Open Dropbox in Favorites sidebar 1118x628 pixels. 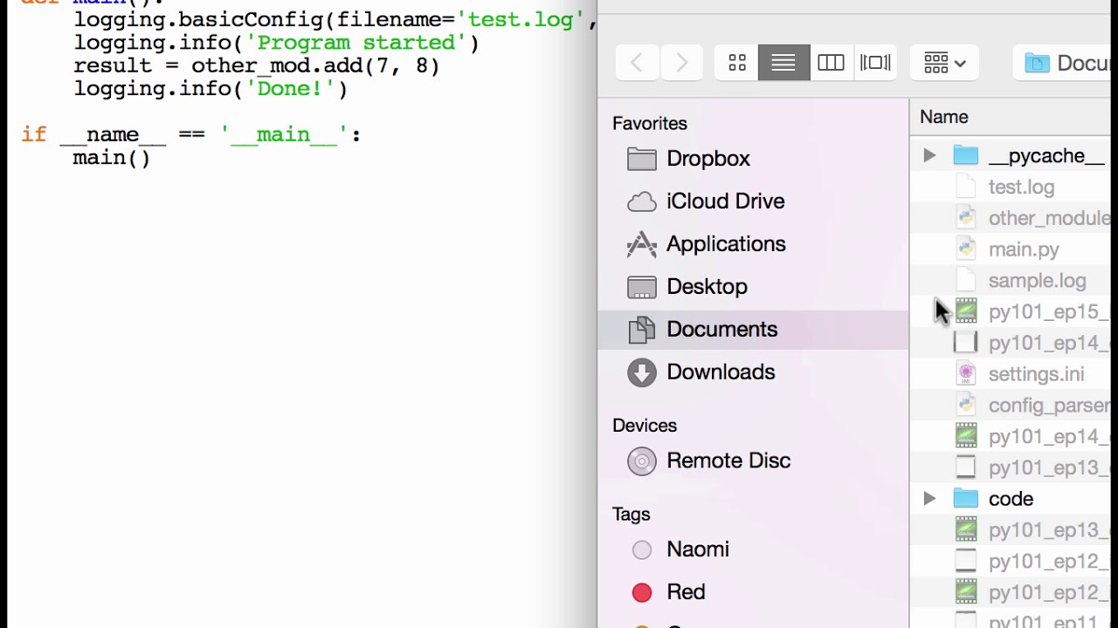pyautogui.click(x=707, y=159)
